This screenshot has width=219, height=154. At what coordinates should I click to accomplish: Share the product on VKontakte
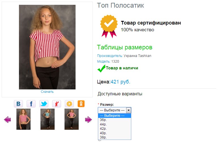18,104
